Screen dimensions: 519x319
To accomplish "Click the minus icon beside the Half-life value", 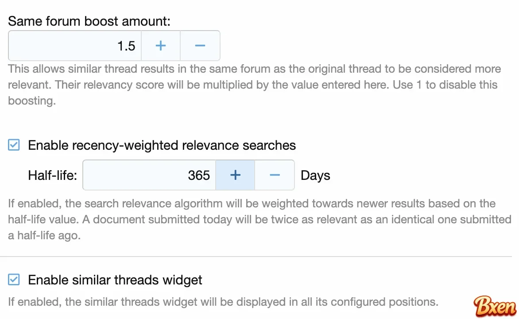I will pyautogui.click(x=274, y=175).
